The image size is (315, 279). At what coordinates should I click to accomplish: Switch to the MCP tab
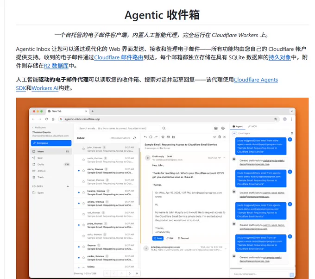click(x=252, y=126)
